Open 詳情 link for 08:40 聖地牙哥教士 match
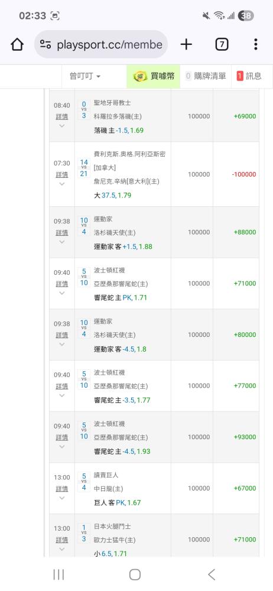This screenshot has height=591, width=273. pos(62,117)
